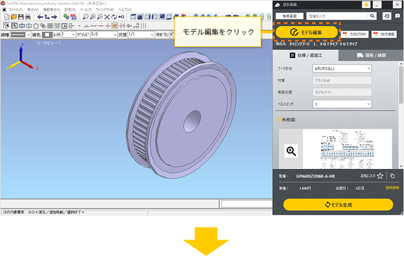
Task: Toggle the yellow pin on design panel
Action: (365, 5)
